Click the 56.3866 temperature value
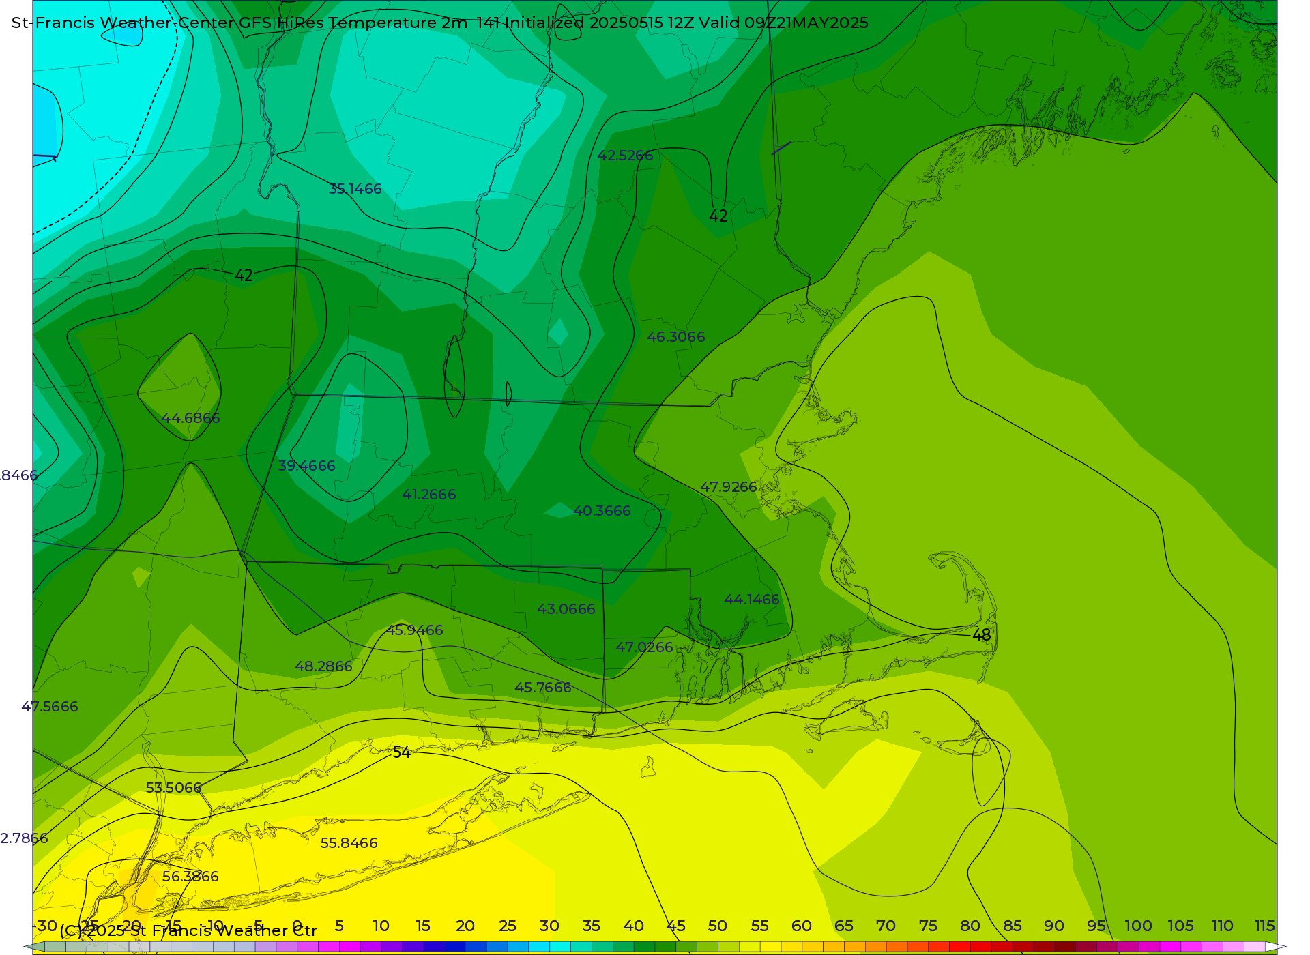Viewport: 1310px width, 955px height. click(x=190, y=877)
